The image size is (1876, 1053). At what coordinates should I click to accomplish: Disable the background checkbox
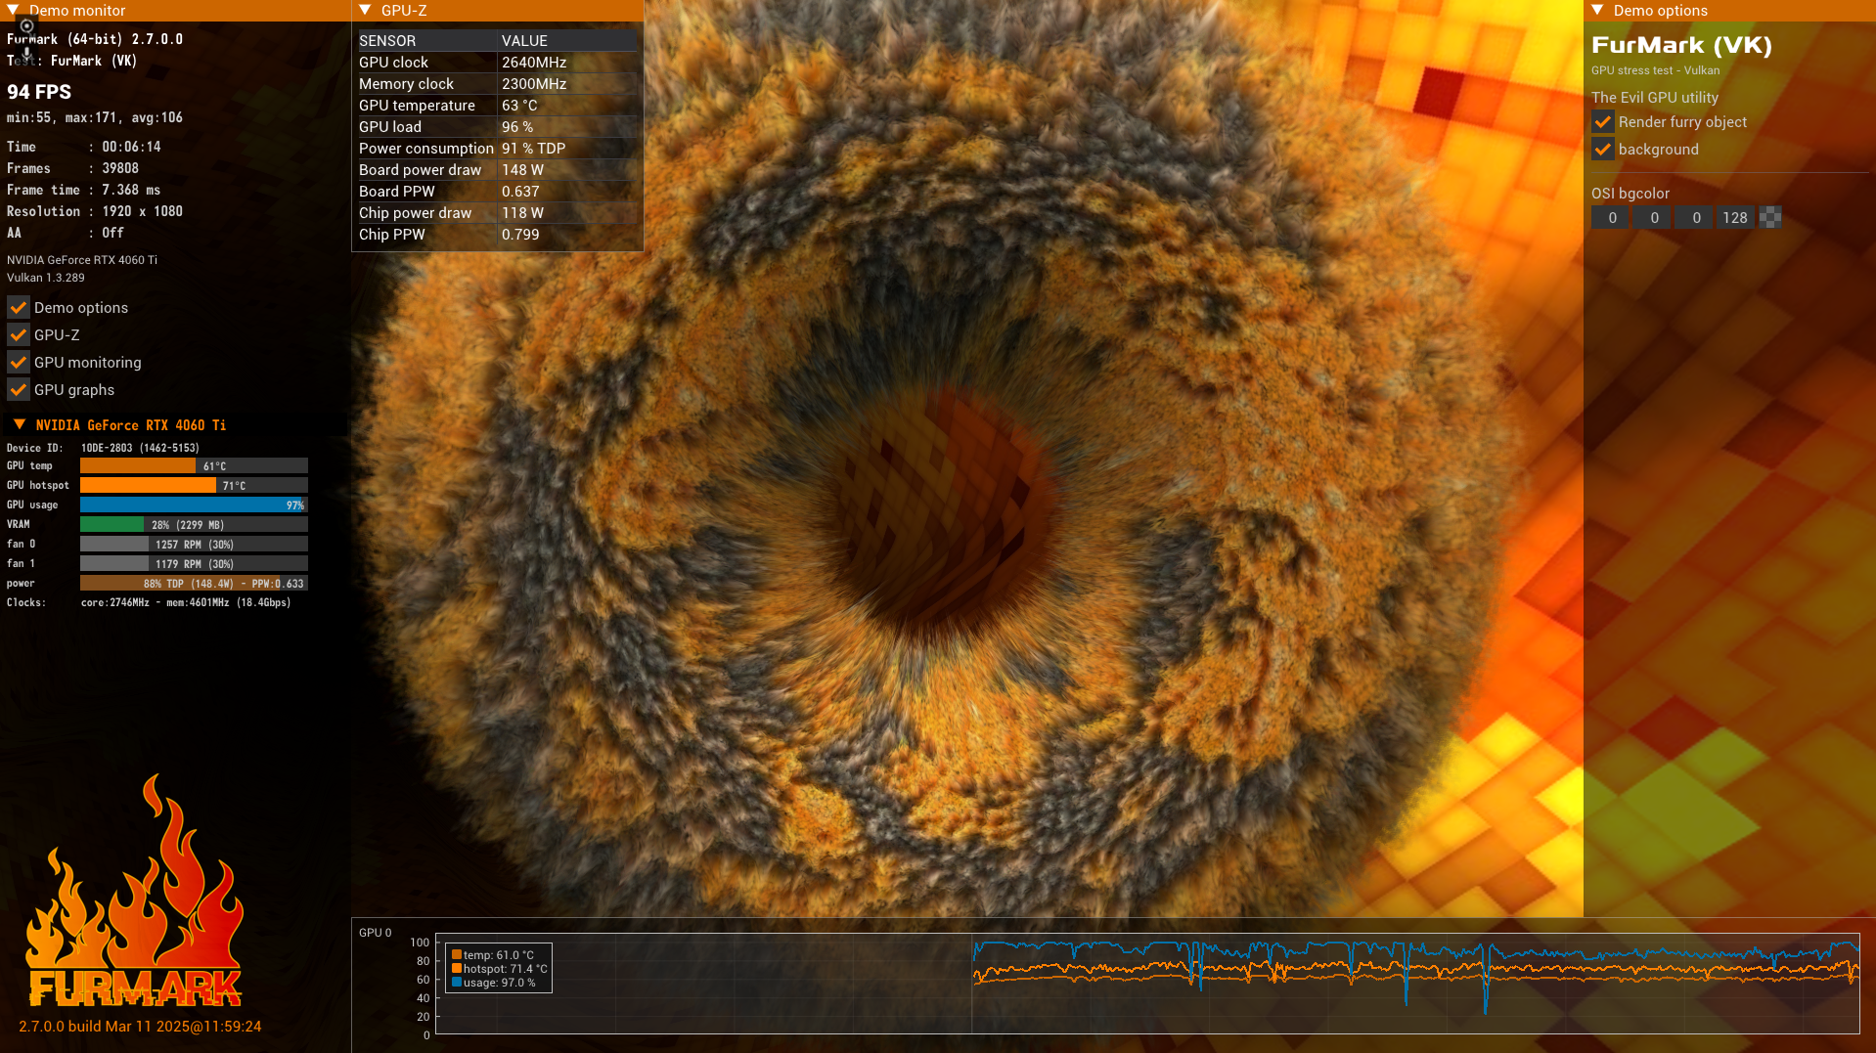tap(1602, 149)
